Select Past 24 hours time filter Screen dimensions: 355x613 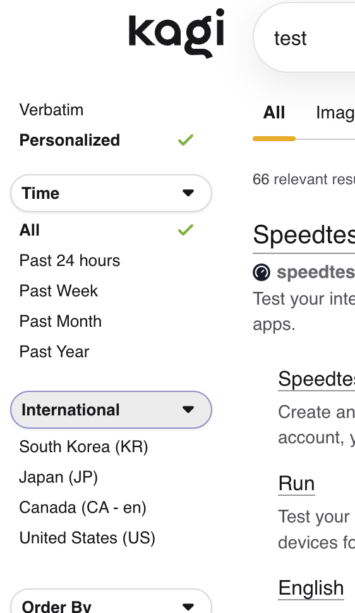(70, 260)
